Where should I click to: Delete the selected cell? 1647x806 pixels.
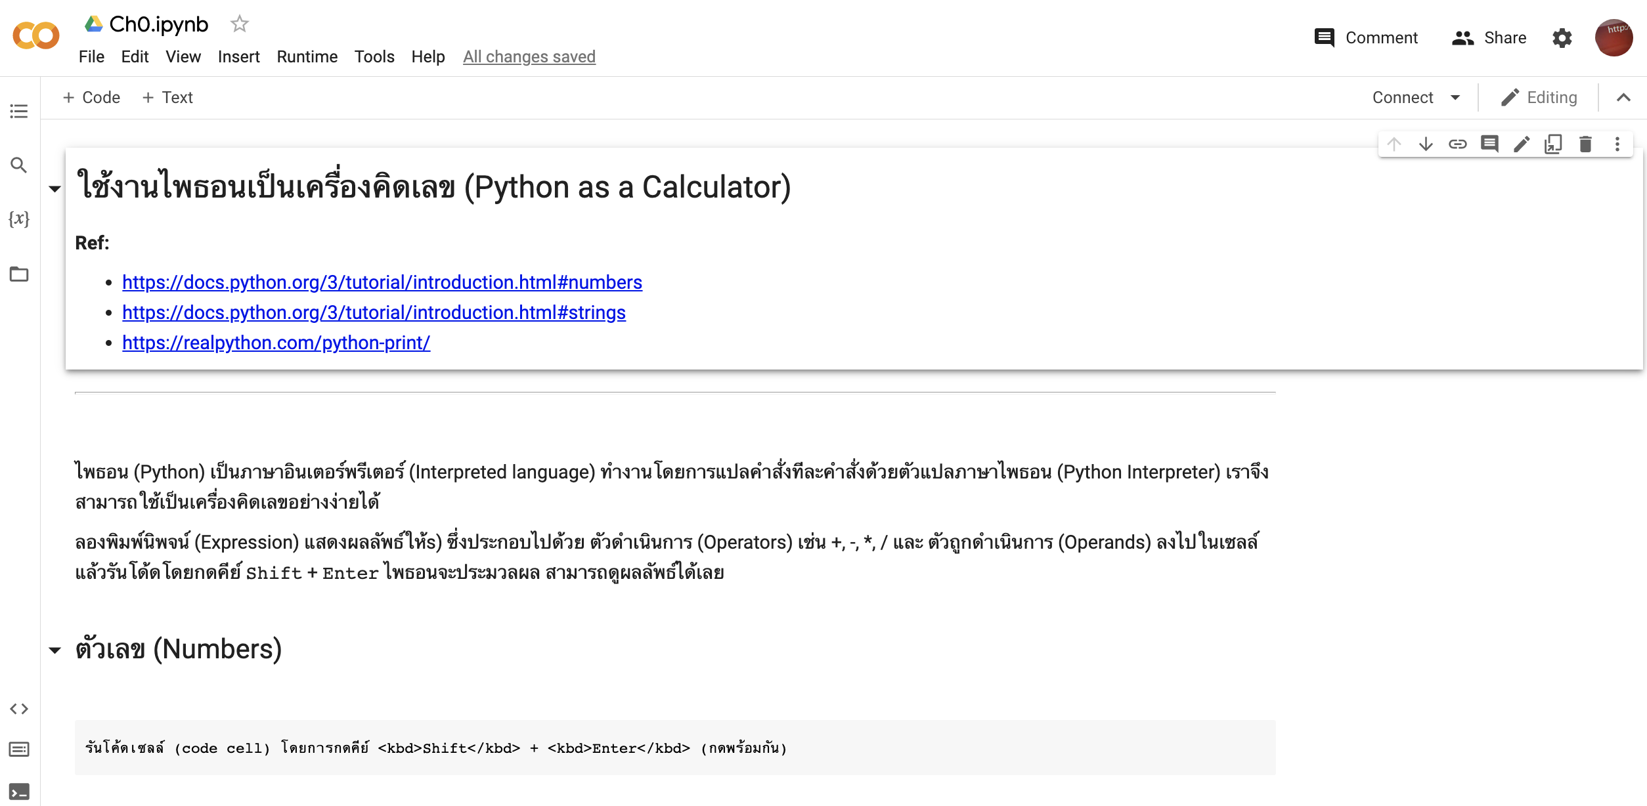coord(1585,144)
